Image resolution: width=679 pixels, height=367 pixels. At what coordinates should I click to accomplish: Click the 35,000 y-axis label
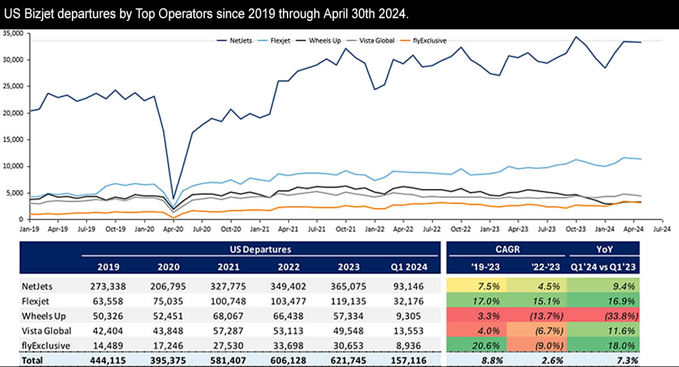(13, 34)
